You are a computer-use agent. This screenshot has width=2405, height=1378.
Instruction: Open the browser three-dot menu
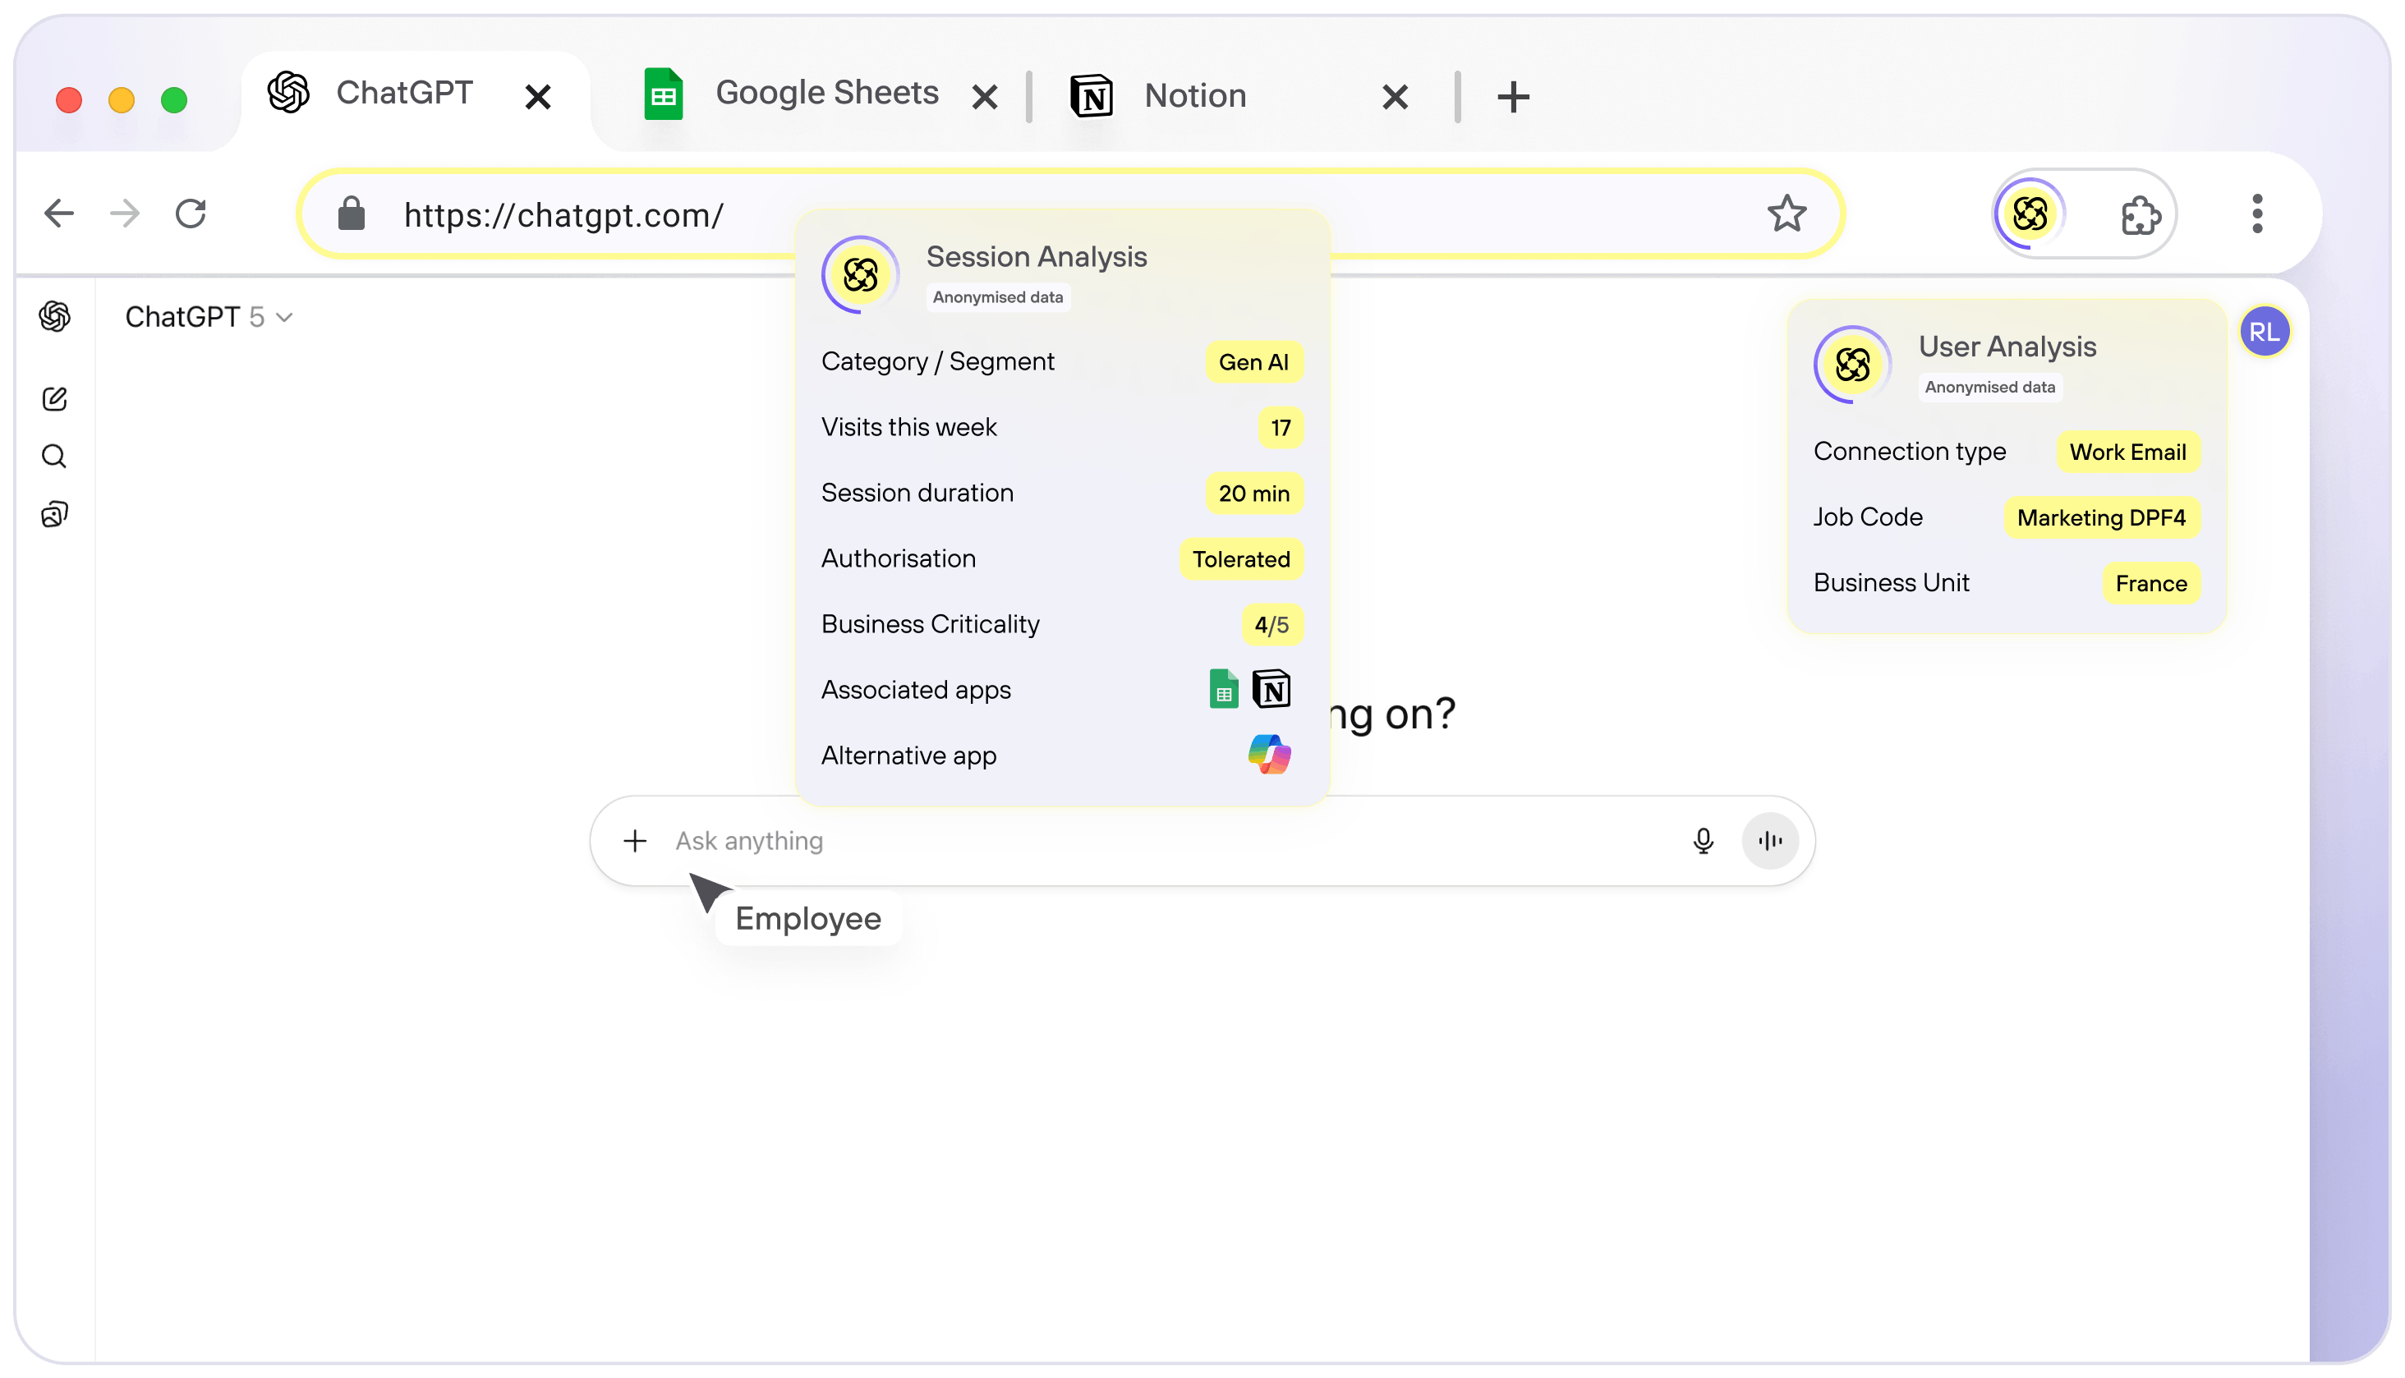2257,214
